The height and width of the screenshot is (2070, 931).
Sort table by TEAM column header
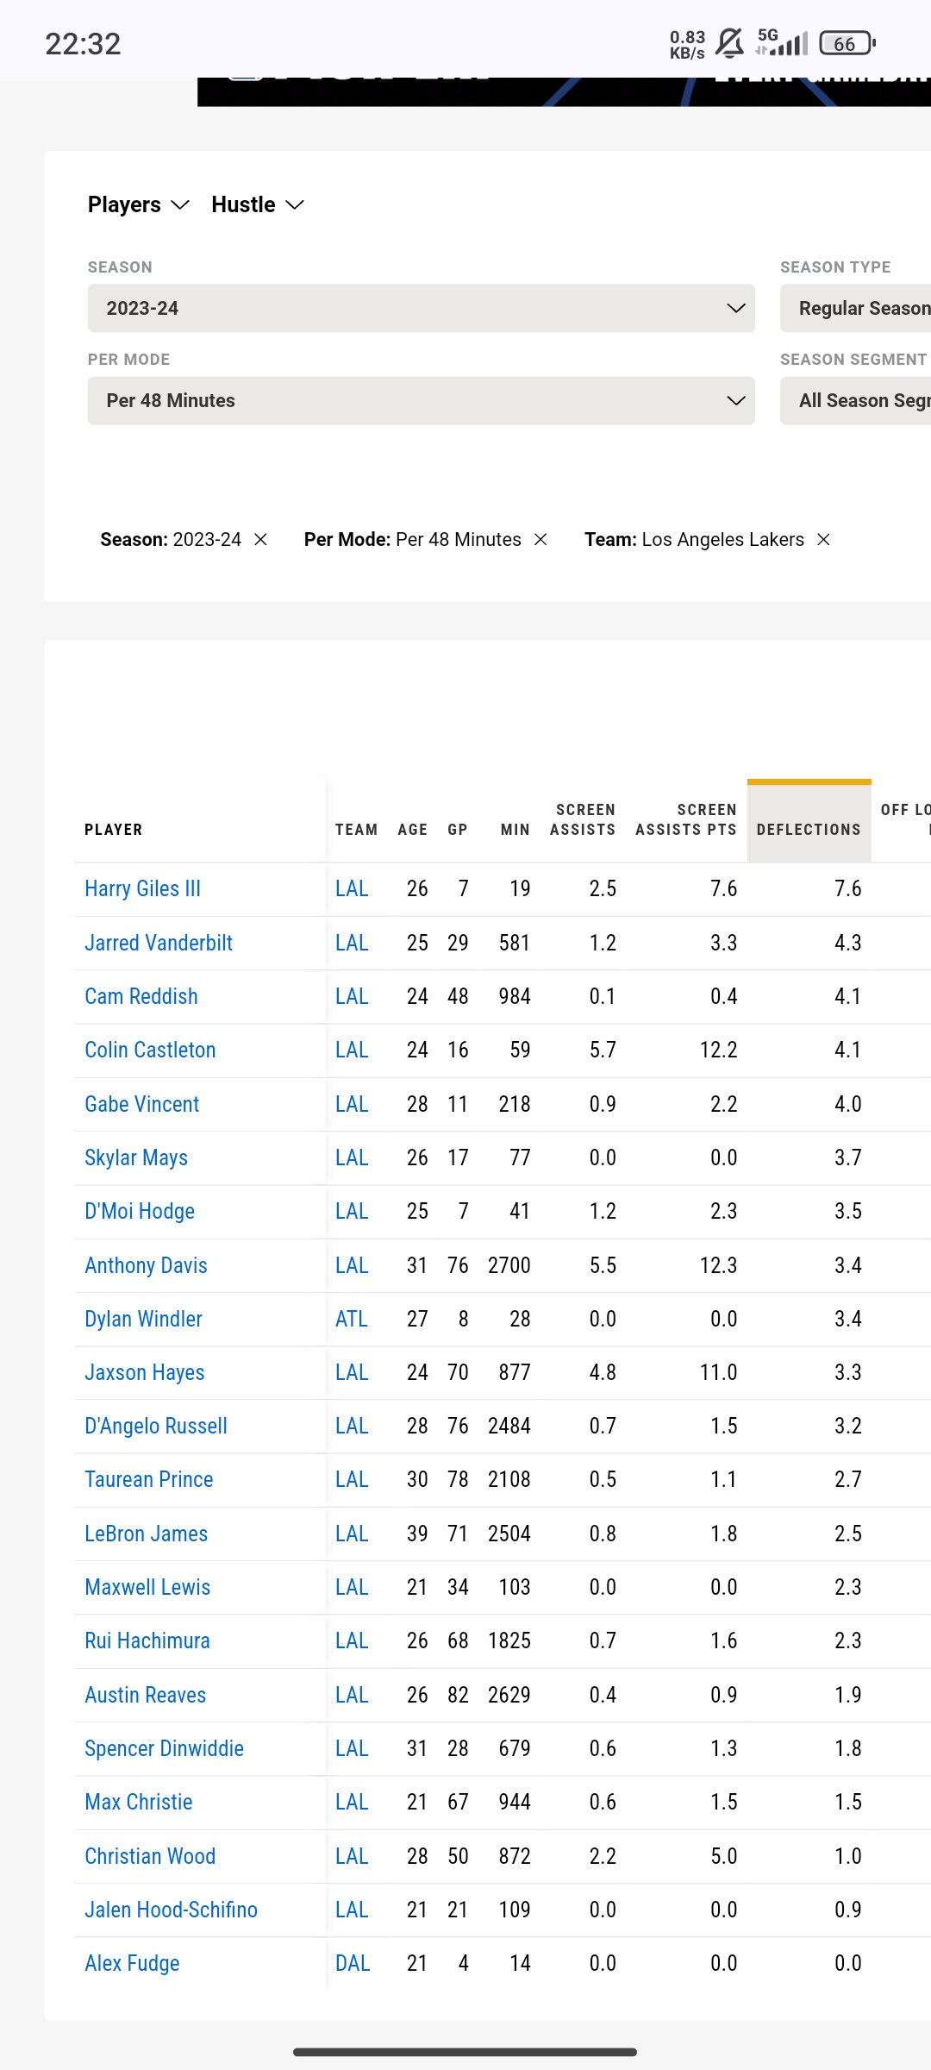[356, 830]
